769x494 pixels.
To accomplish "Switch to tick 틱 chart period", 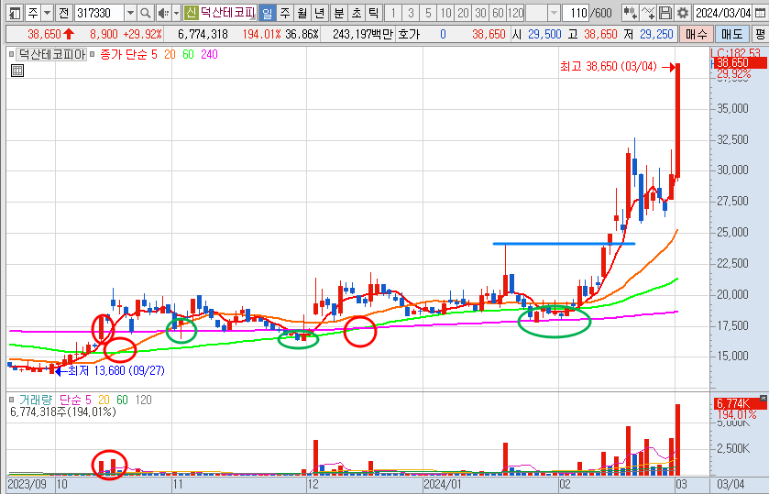I will (x=374, y=13).
